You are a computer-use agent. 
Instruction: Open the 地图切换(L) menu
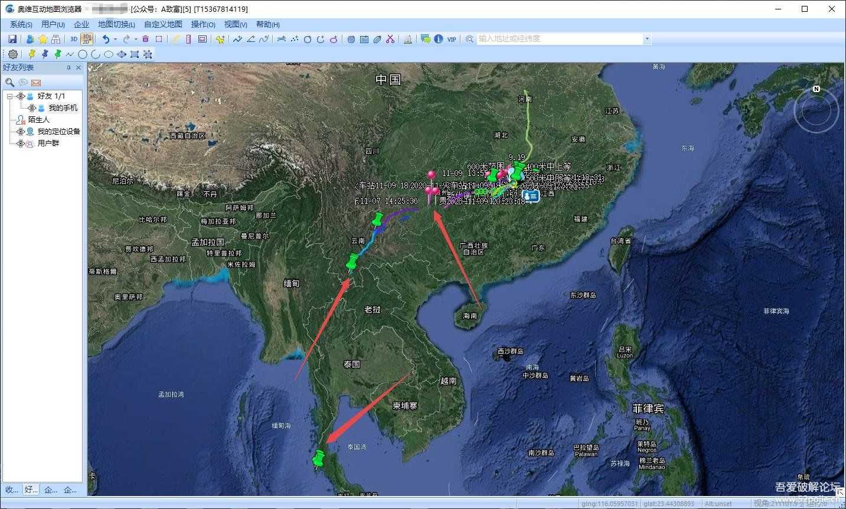[115, 24]
